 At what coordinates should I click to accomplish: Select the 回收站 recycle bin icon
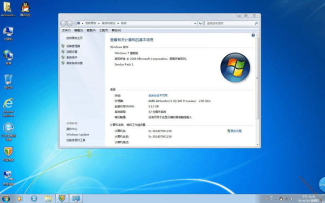click(x=8, y=82)
